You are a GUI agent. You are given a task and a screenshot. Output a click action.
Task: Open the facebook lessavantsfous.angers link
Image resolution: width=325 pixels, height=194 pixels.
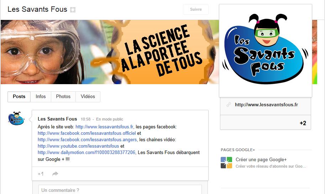pyautogui.click(x=87, y=139)
